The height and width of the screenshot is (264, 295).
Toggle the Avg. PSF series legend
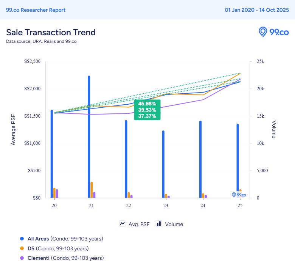point(135,224)
